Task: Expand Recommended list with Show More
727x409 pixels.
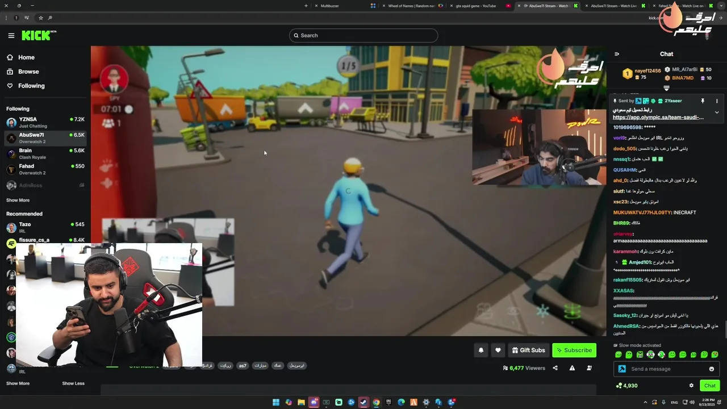Action: coord(18,383)
